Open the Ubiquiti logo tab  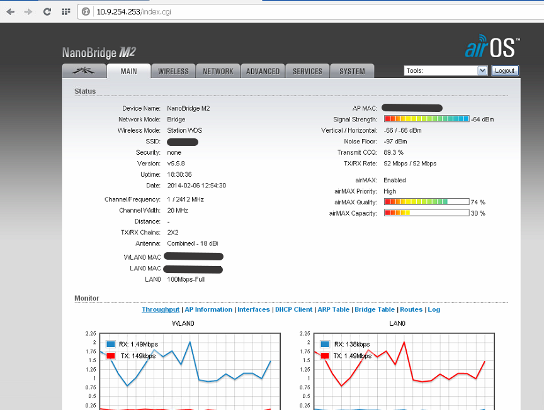(x=84, y=71)
